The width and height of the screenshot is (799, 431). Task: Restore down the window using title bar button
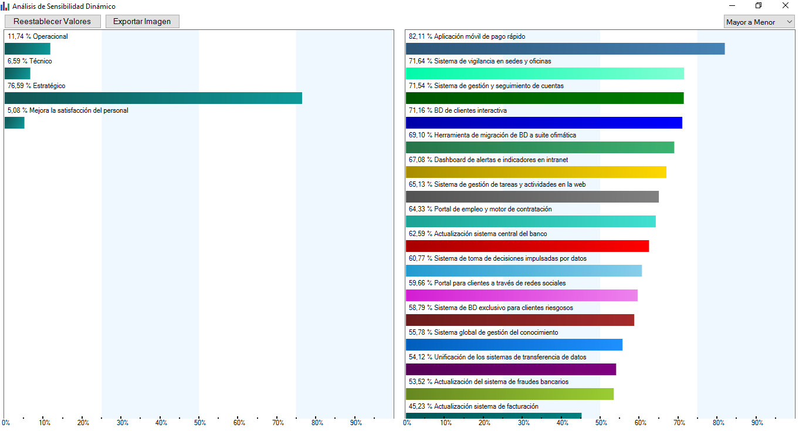(x=759, y=6)
